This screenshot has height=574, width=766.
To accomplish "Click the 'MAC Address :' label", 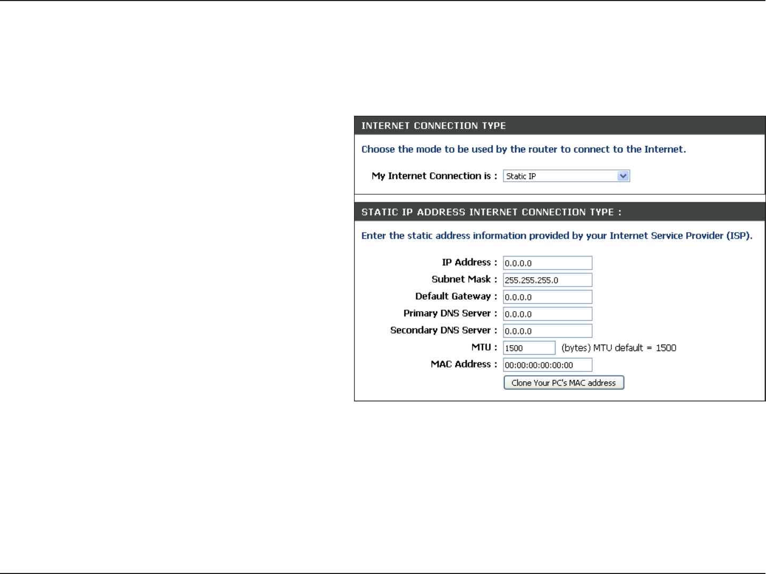I will tap(464, 364).
